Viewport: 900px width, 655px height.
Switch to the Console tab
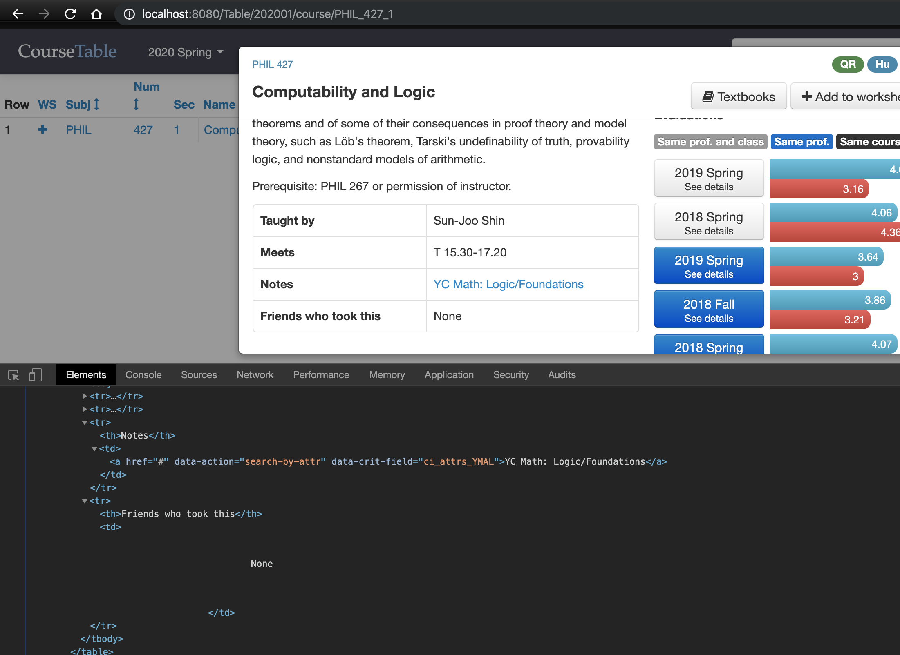(143, 374)
